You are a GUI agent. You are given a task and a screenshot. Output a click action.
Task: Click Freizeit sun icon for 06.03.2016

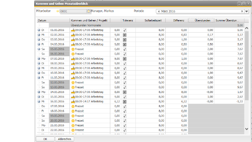click(73, 54)
